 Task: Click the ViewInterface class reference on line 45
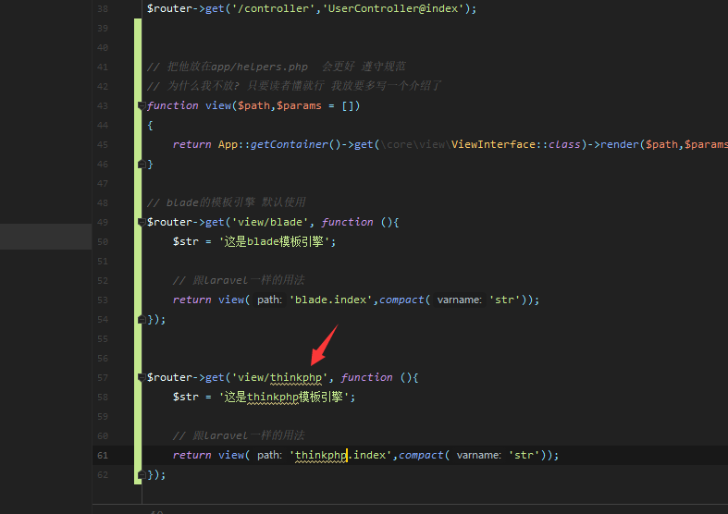point(493,145)
